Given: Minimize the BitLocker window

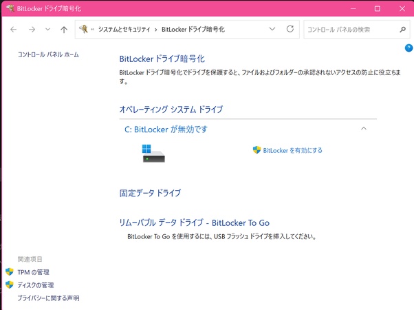Looking at the screenshot, I should coord(353,8).
